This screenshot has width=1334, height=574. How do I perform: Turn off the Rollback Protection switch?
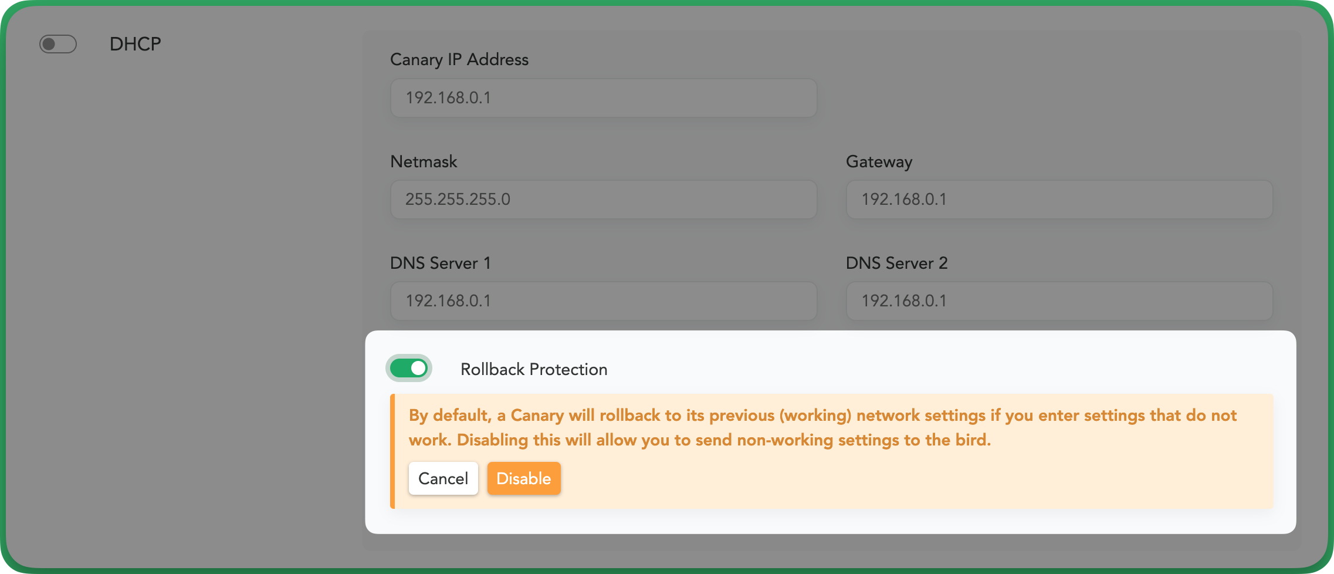(x=409, y=369)
